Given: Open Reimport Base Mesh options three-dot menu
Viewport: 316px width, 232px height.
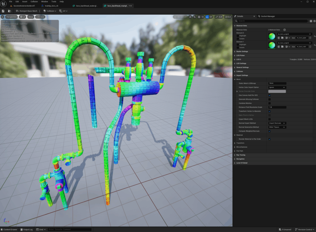Looking at the screenshot, I should (x=39, y=11).
